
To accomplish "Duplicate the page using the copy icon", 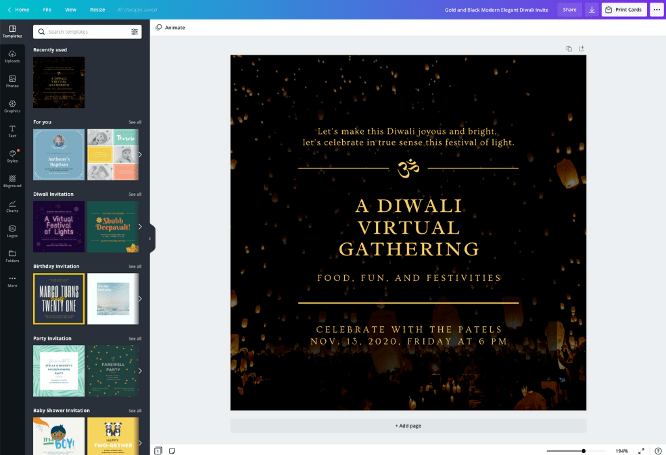I will point(569,48).
